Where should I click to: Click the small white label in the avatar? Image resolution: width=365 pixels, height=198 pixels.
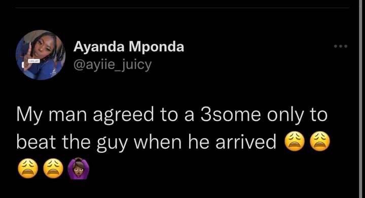pyautogui.click(x=34, y=61)
